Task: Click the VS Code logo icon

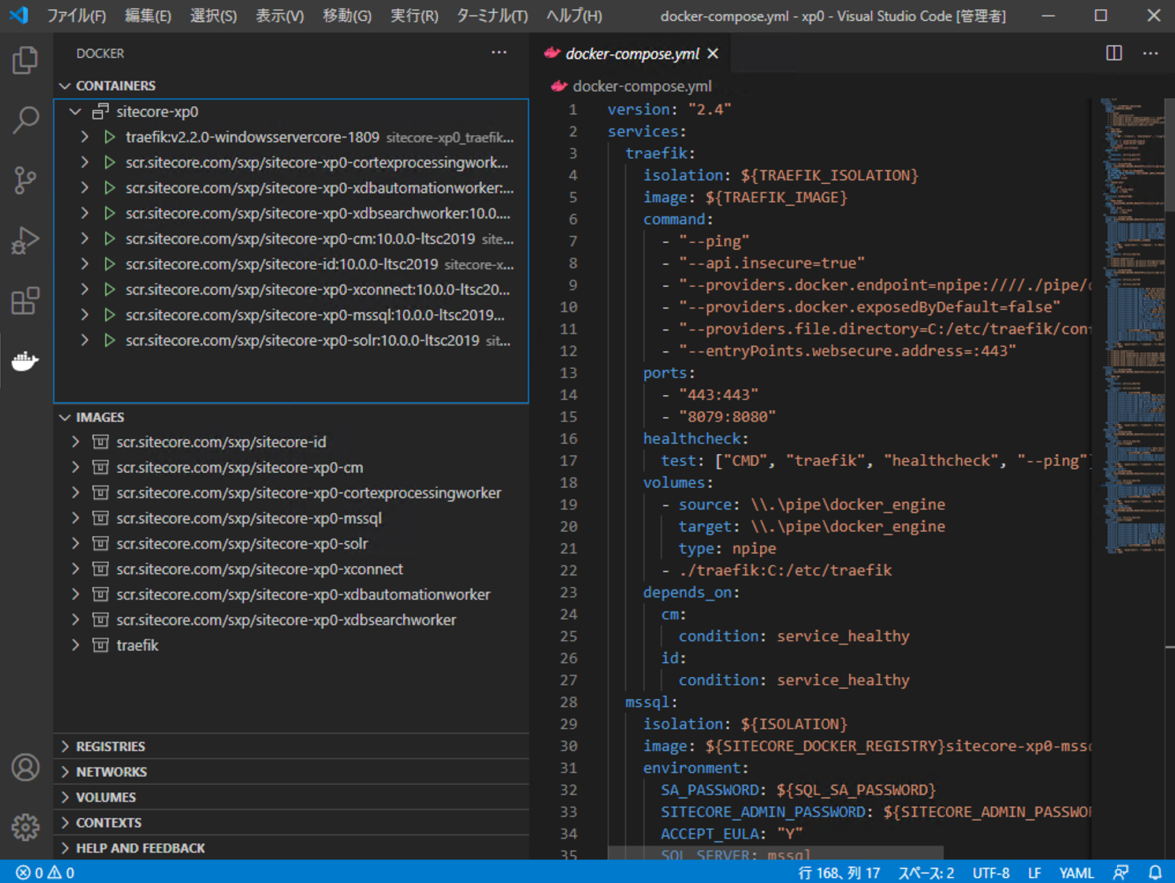Action: (18, 14)
